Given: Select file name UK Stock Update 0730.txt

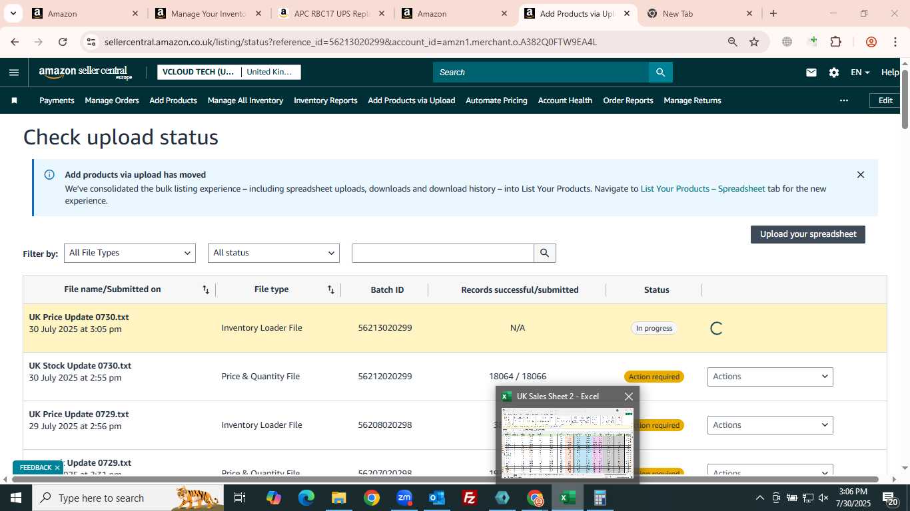Looking at the screenshot, I should (x=80, y=366).
